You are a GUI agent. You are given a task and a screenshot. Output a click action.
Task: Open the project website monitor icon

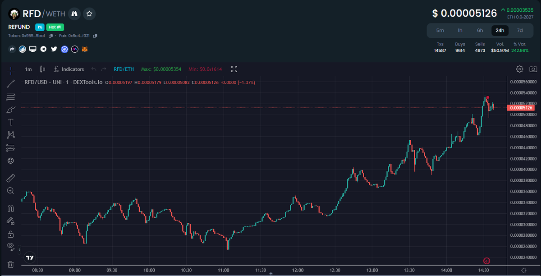click(32, 49)
